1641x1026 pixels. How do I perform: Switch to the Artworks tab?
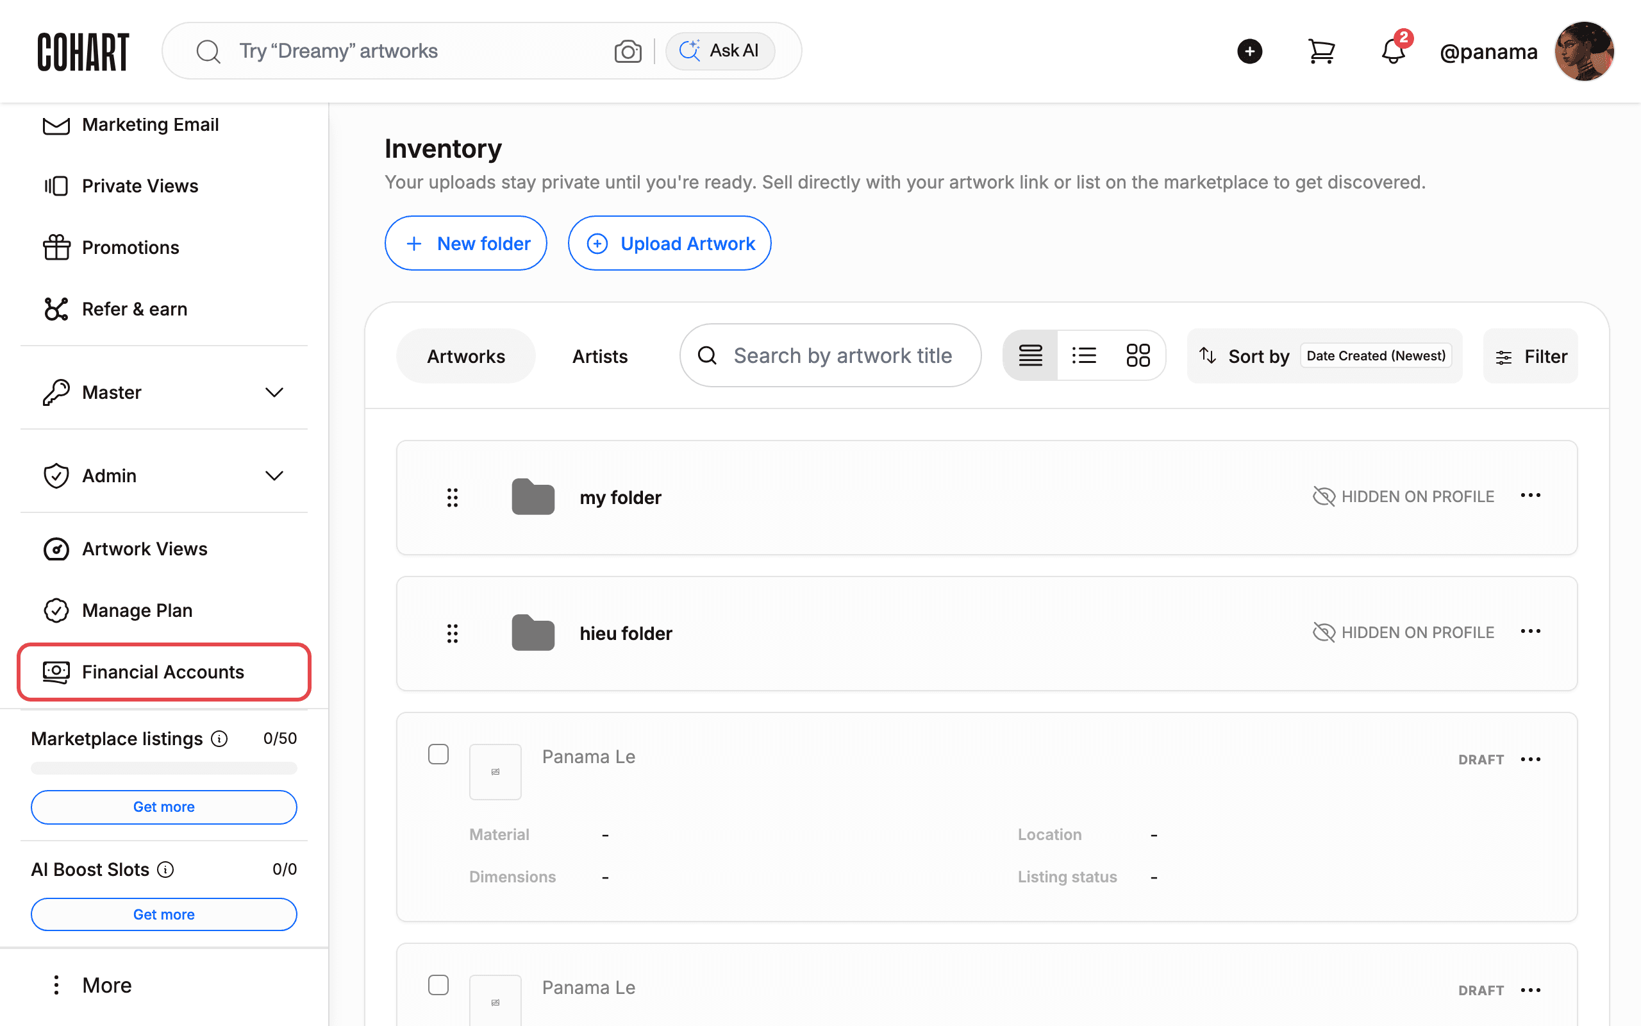(466, 357)
